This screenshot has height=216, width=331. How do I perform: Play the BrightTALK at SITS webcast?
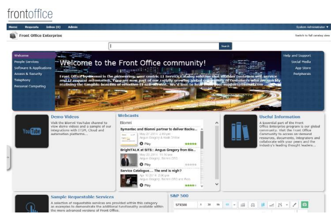click(x=145, y=164)
